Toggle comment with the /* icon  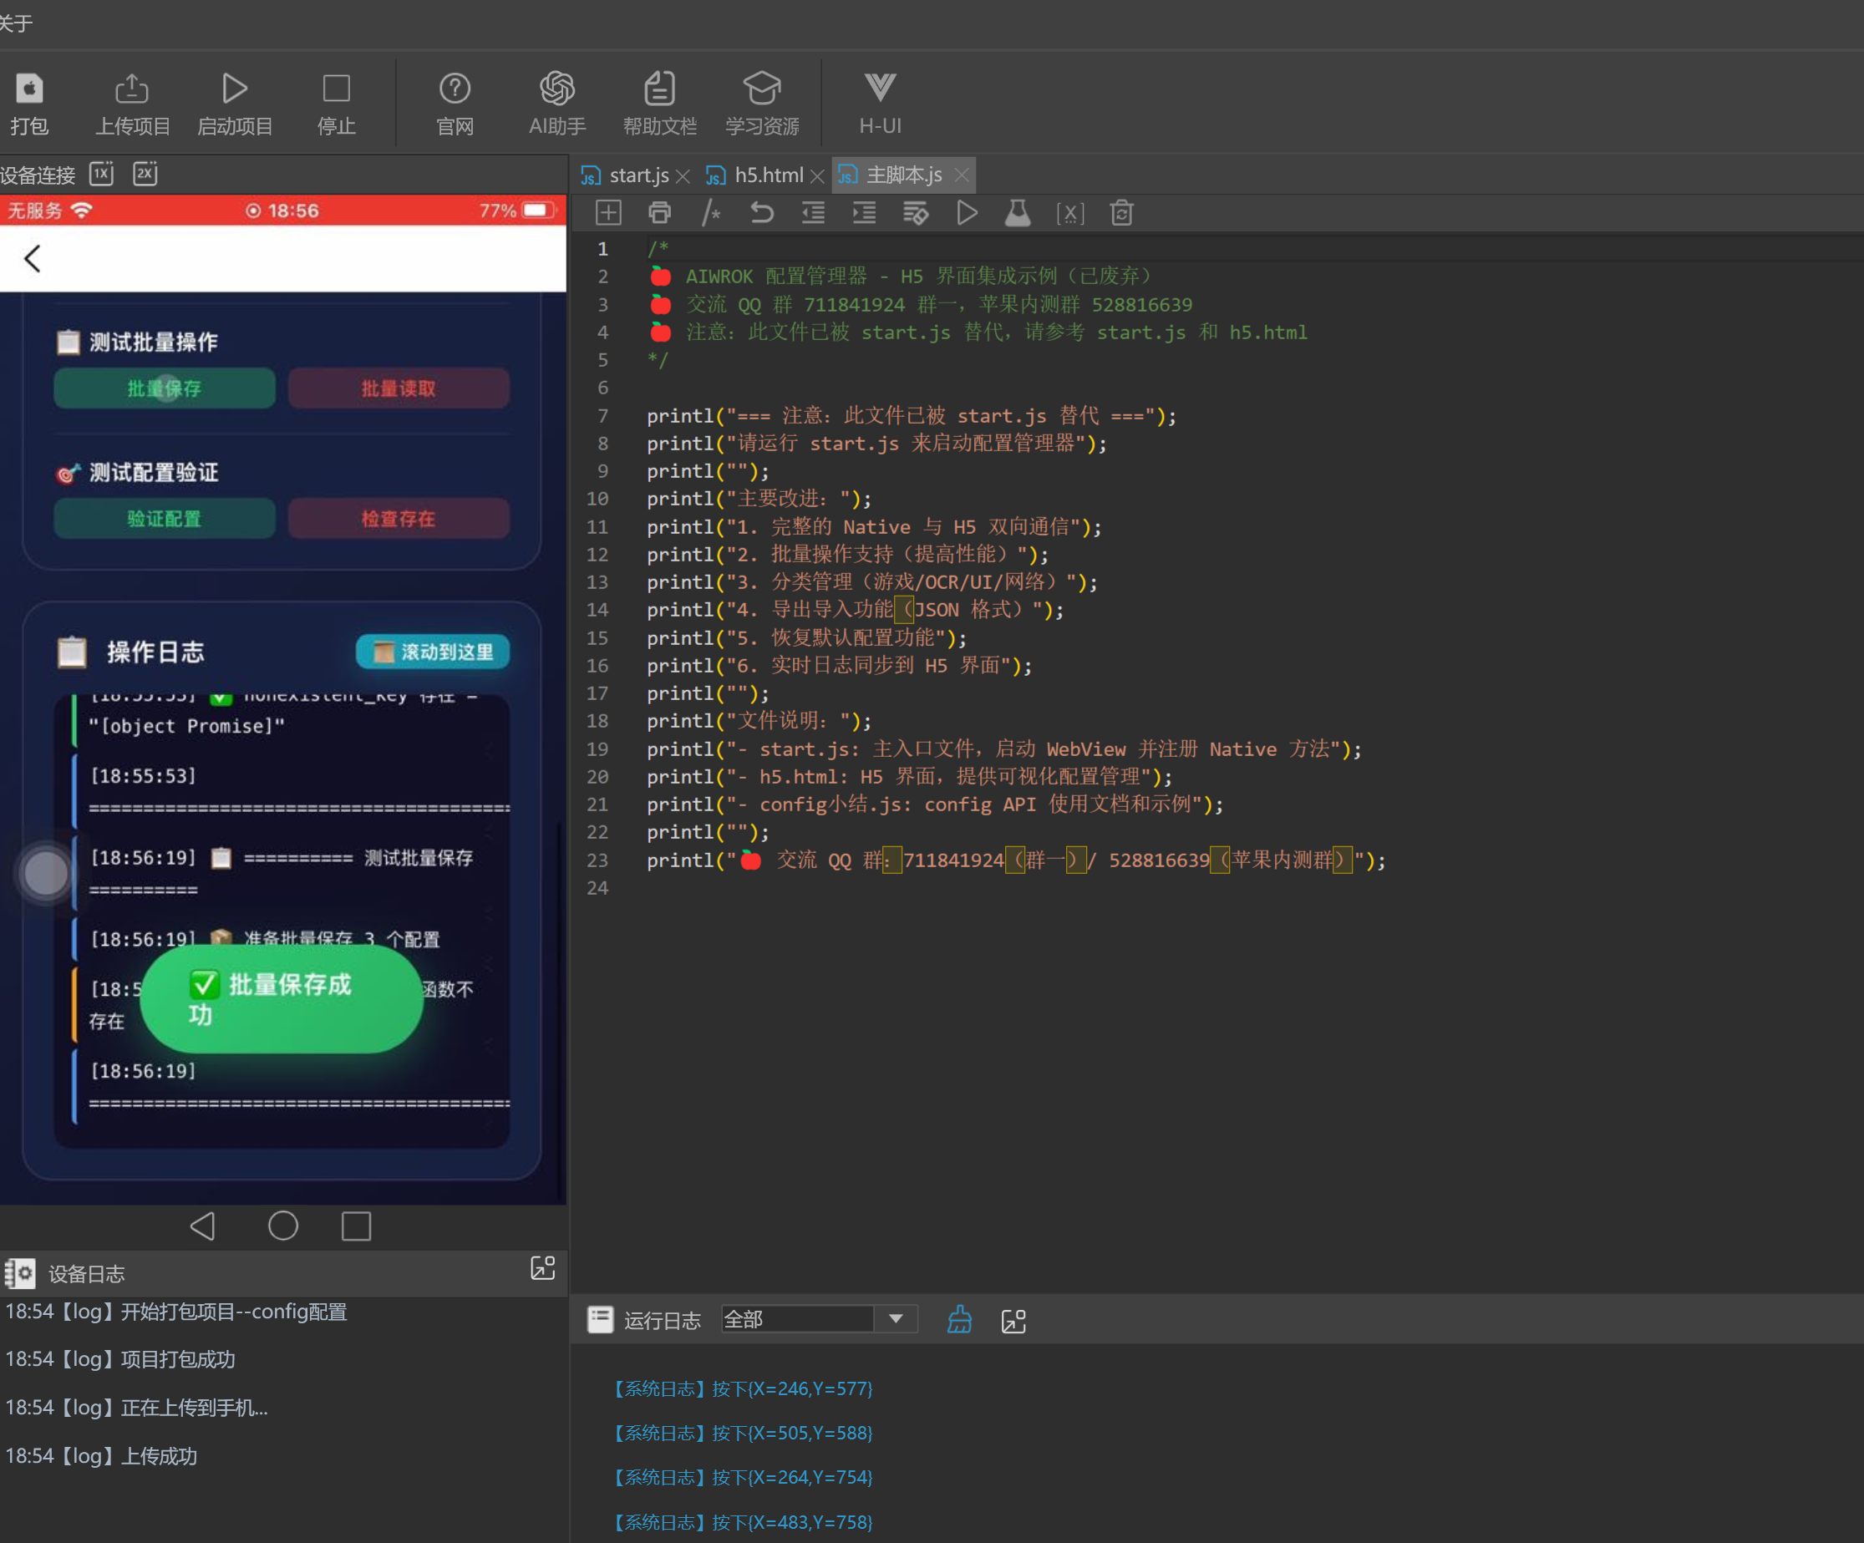coord(711,213)
